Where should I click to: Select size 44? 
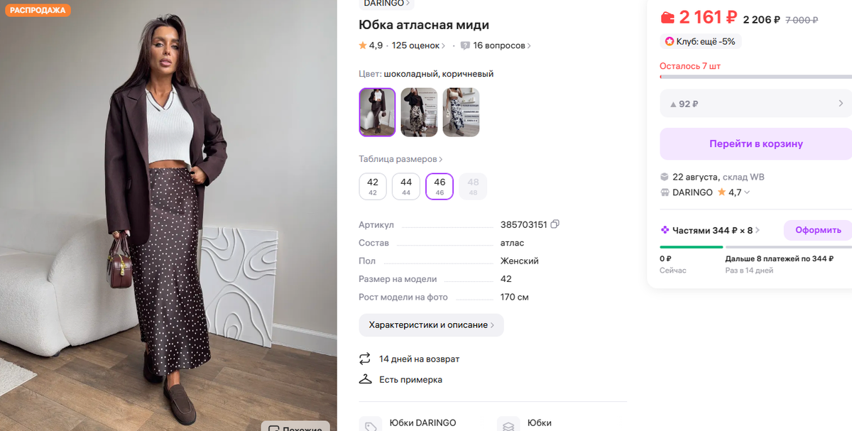[405, 186]
